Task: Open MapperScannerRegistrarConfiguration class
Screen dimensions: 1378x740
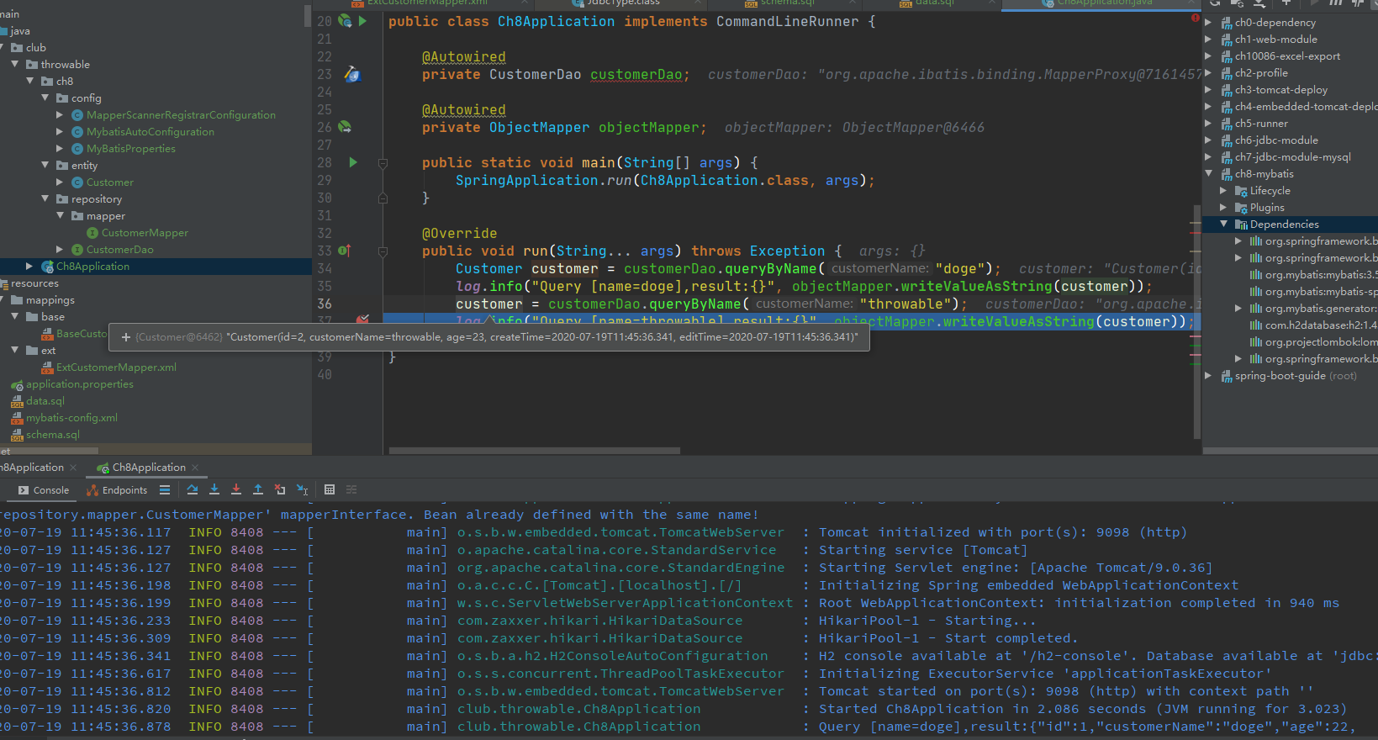Action: point(181,115)
